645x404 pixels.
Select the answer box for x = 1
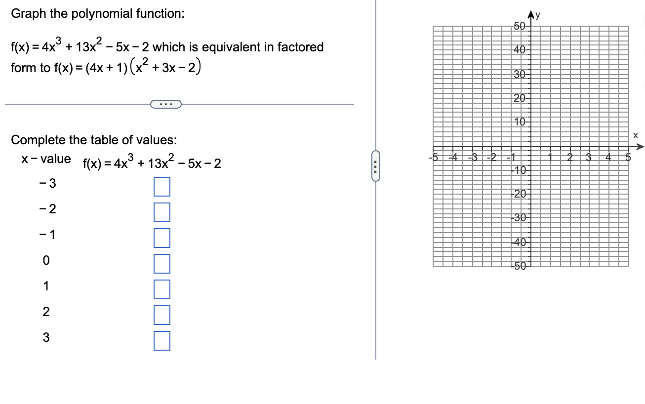click(x=161, y=289)
